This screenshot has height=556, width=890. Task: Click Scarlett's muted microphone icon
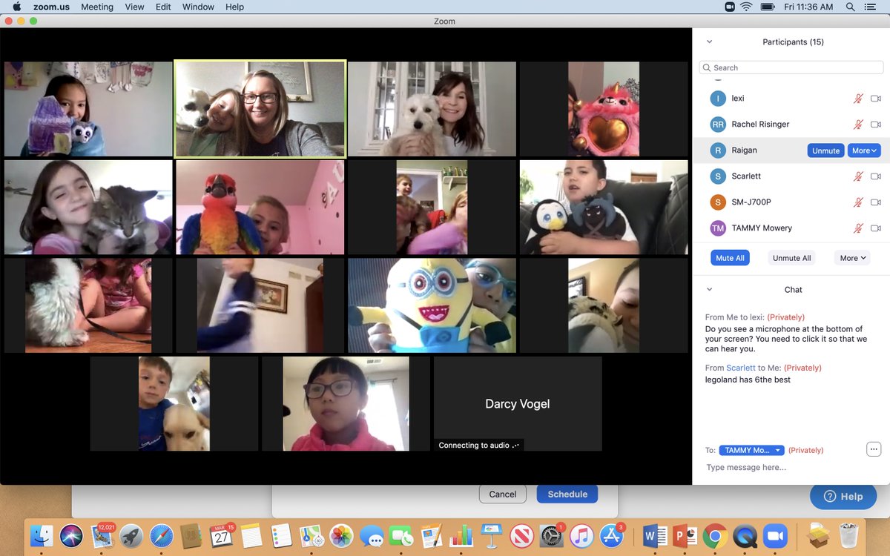[x=858, y=176]
